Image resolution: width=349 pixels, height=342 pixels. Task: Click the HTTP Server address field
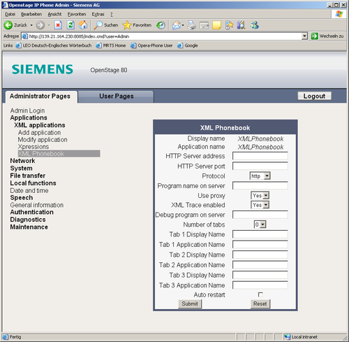coord(260,156)
